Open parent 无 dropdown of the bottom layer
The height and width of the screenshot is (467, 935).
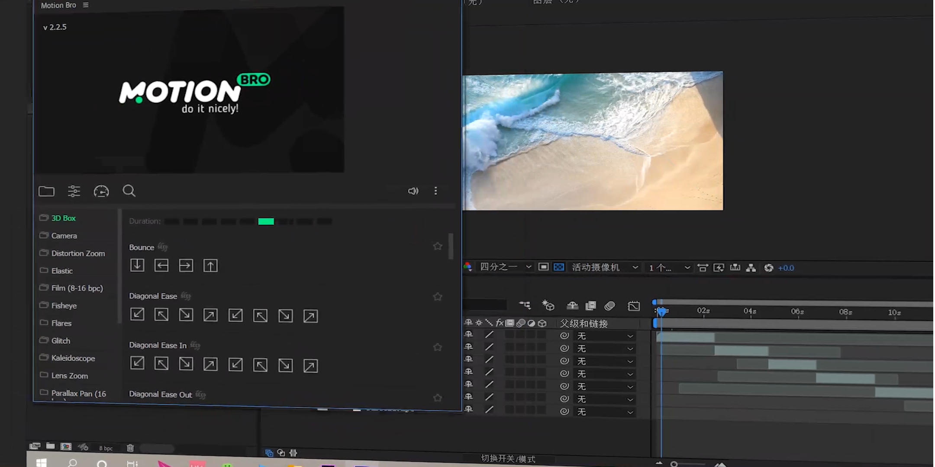(x=605, y=412)
